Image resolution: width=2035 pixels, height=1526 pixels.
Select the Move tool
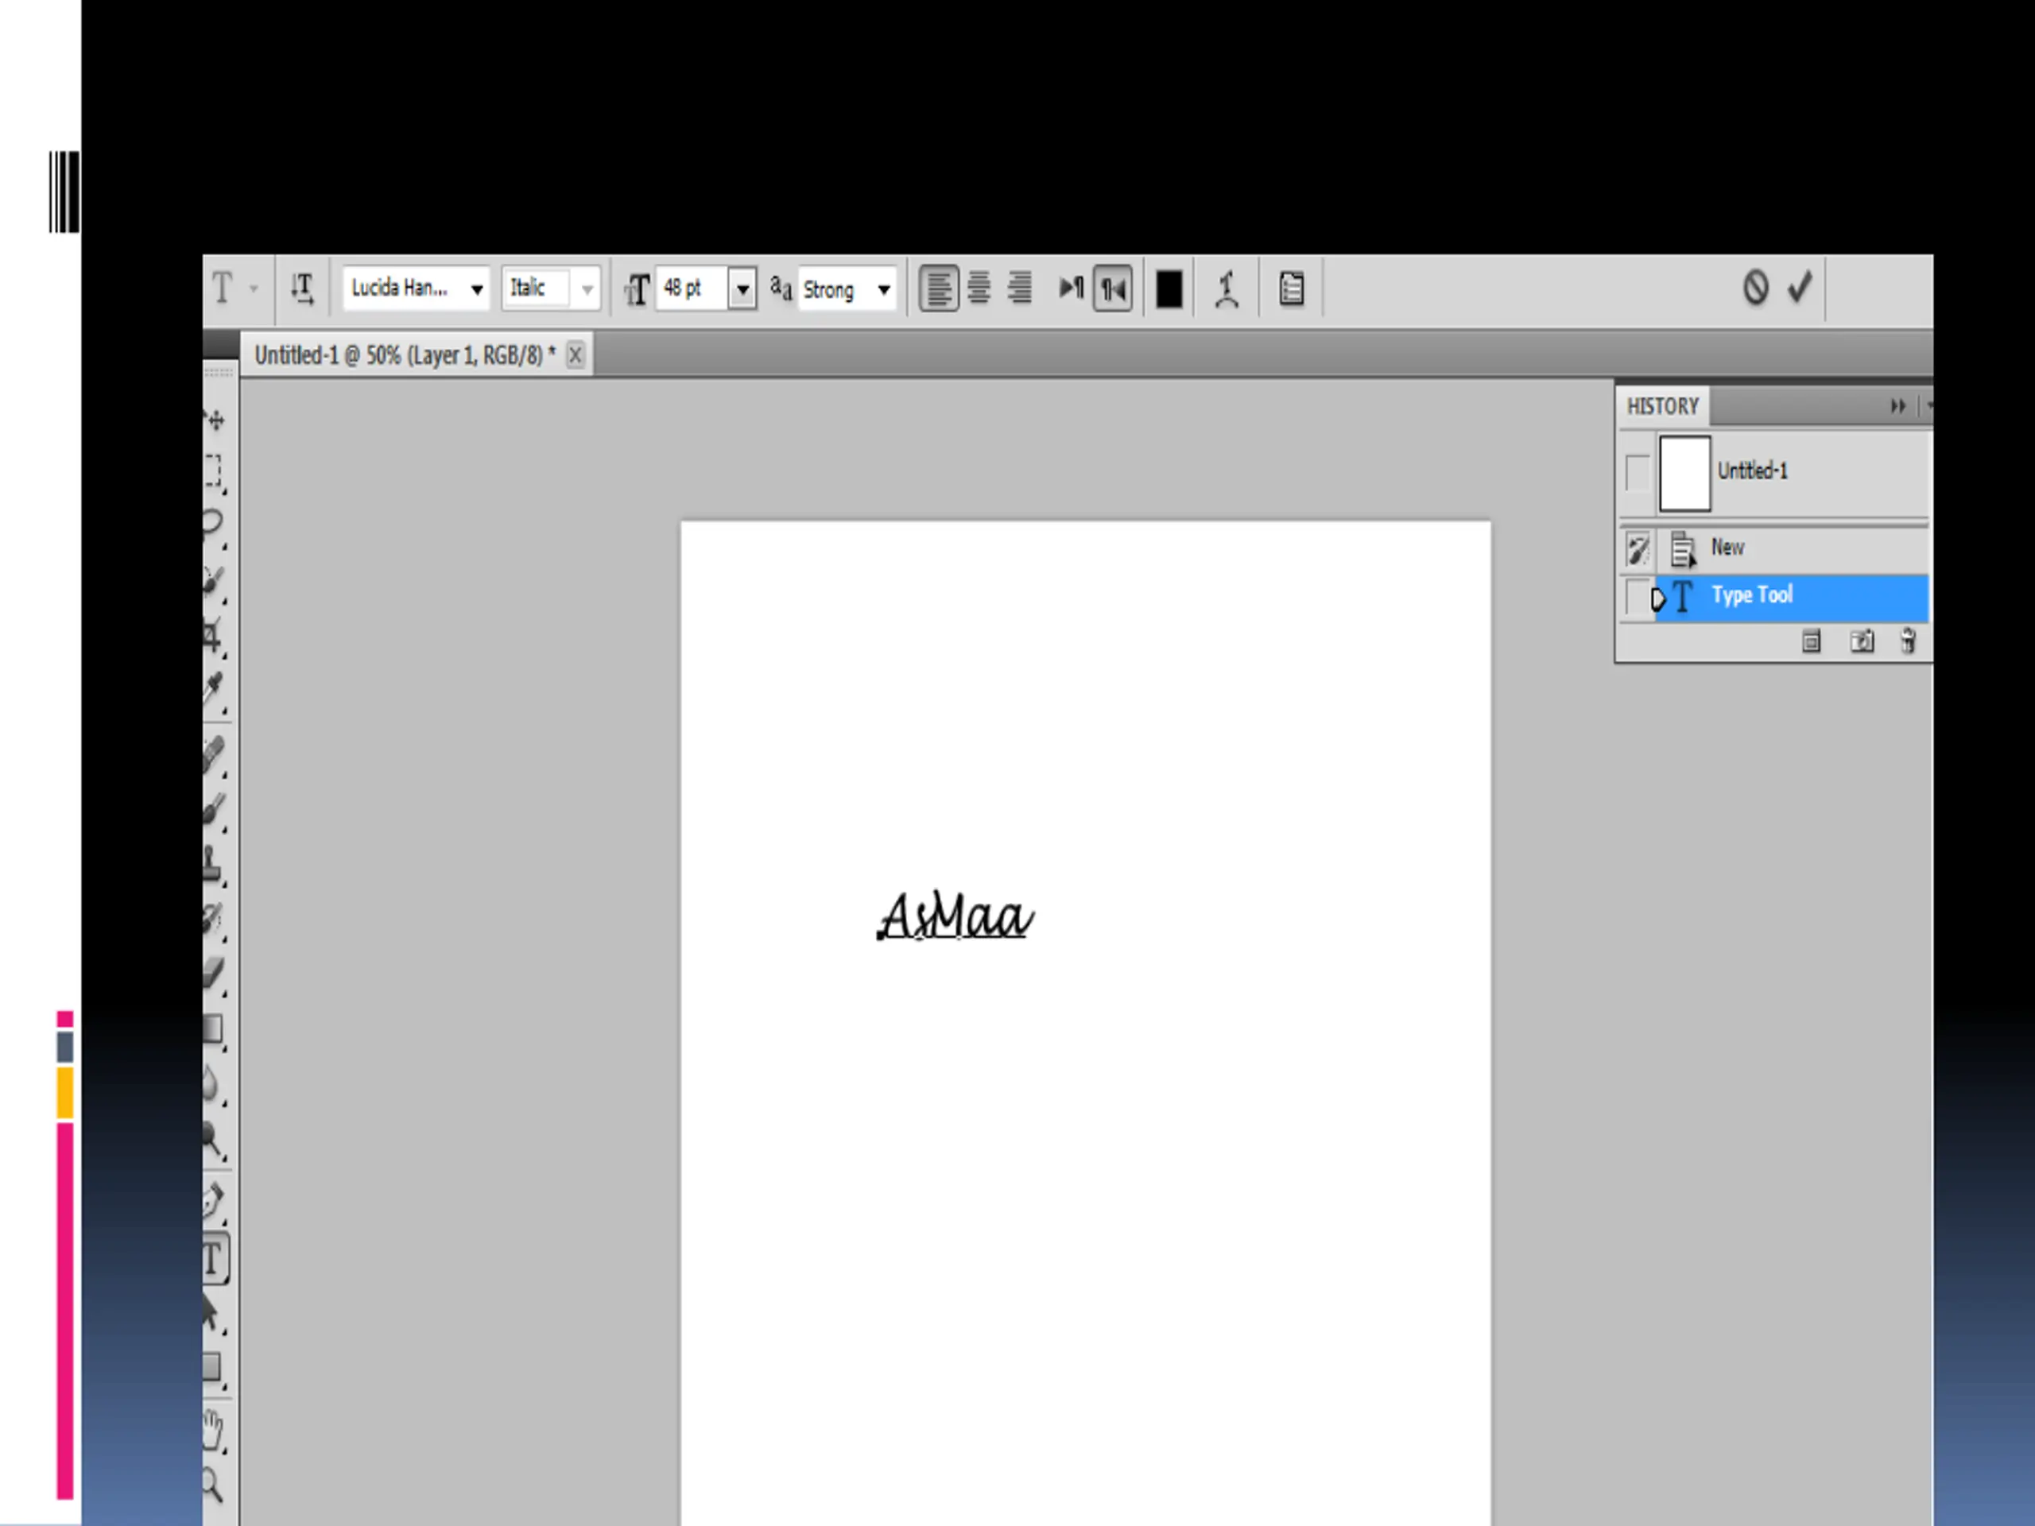click(215, 420)
